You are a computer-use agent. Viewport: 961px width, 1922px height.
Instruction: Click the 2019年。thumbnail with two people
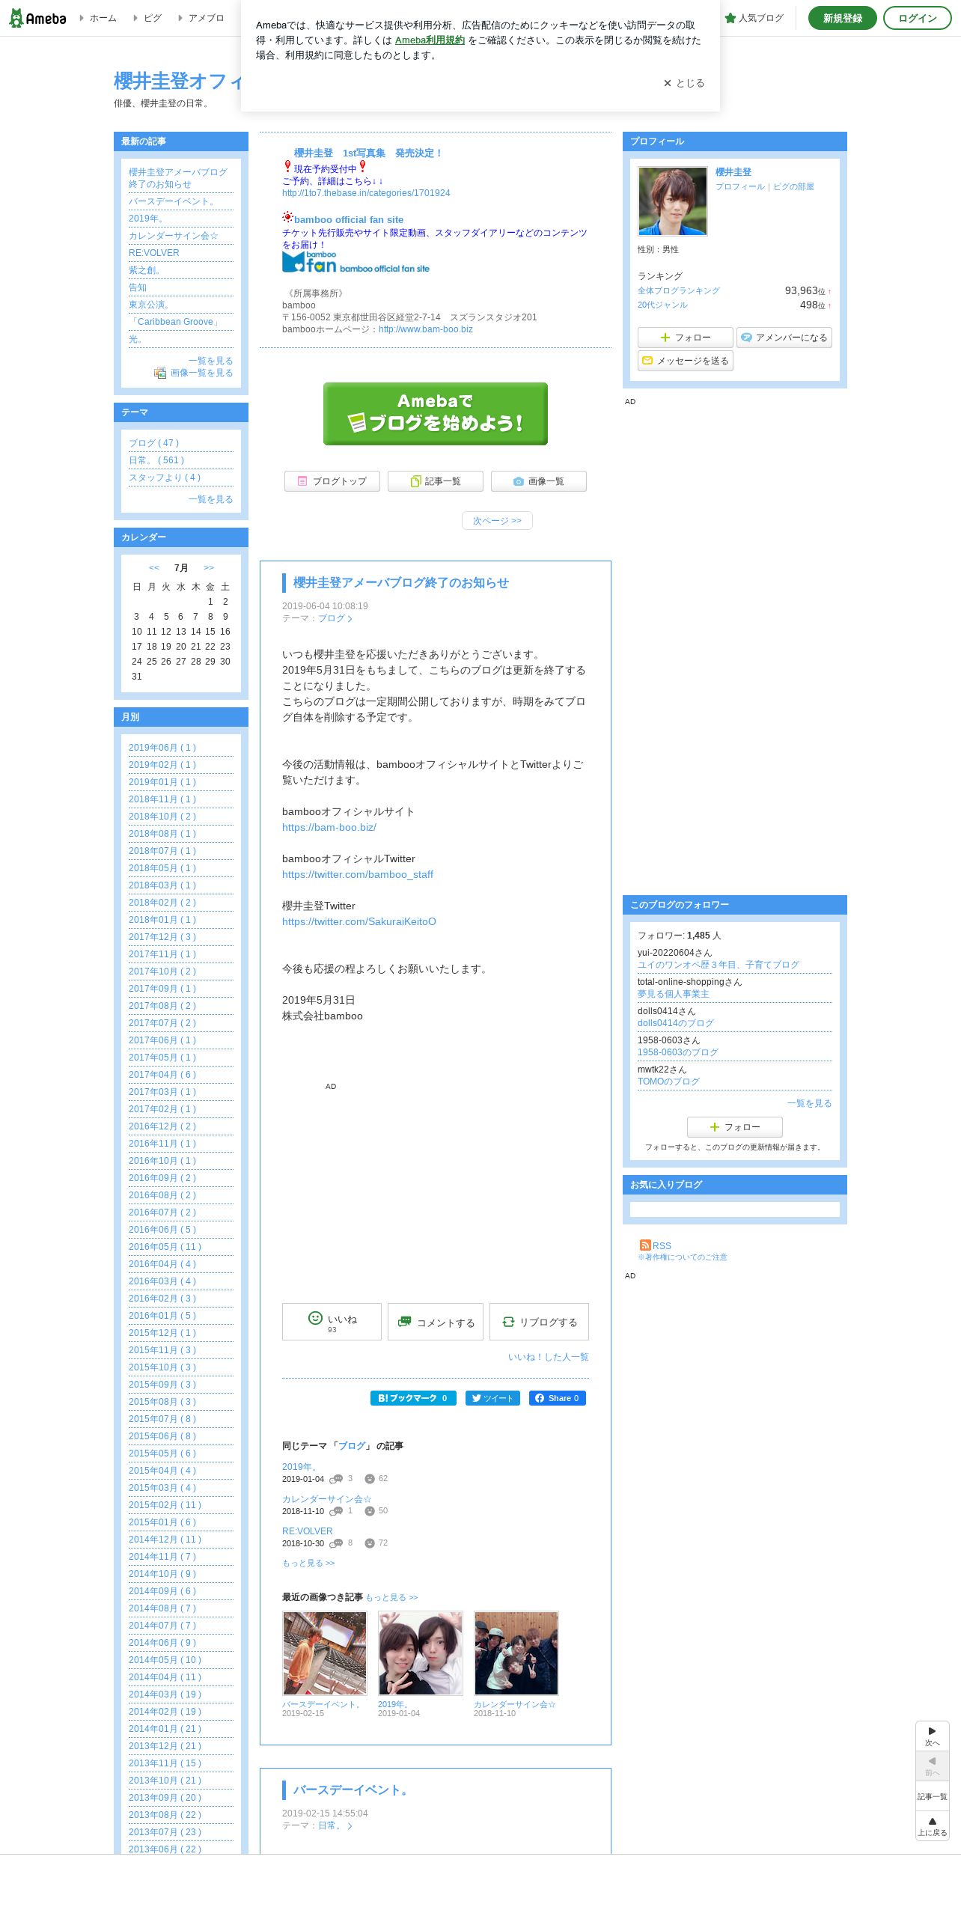[x=421, y=1653]
